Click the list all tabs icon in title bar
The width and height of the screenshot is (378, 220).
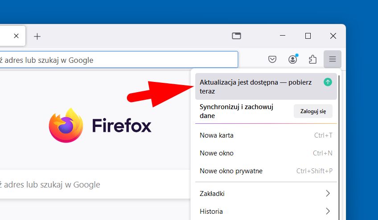tap(236, 36)
